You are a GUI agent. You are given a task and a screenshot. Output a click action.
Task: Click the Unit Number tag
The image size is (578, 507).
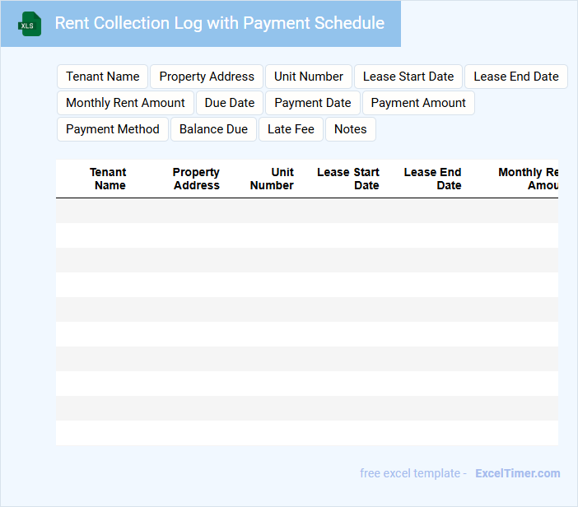point(309,77)
